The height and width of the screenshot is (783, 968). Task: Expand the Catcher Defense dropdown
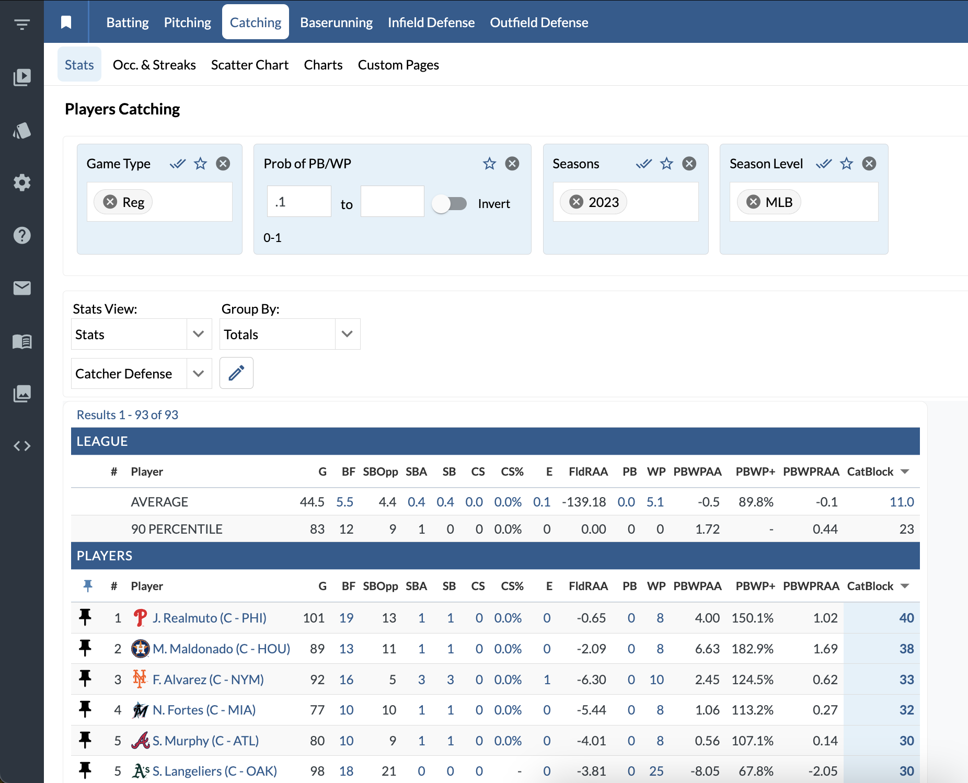pos(198,373)
